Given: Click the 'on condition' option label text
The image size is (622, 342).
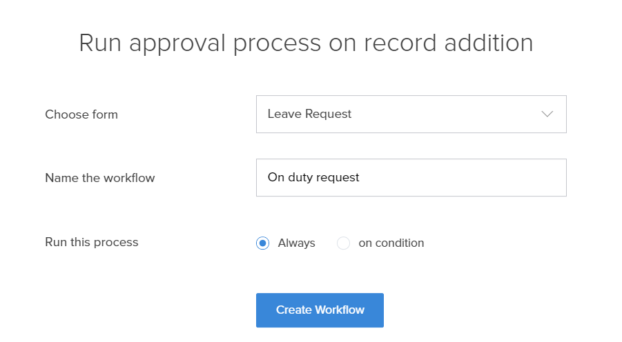Looking at the screenshot, I should click(x=391, y=243).
